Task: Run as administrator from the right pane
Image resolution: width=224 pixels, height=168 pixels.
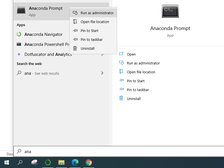Action: [x=143, y=63]
